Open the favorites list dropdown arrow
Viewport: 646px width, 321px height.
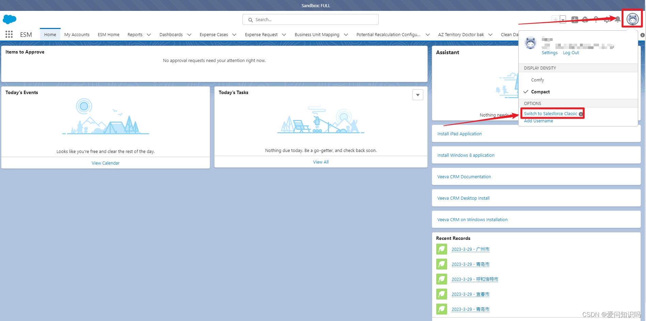pyautogui.click(x=563, y=19)
